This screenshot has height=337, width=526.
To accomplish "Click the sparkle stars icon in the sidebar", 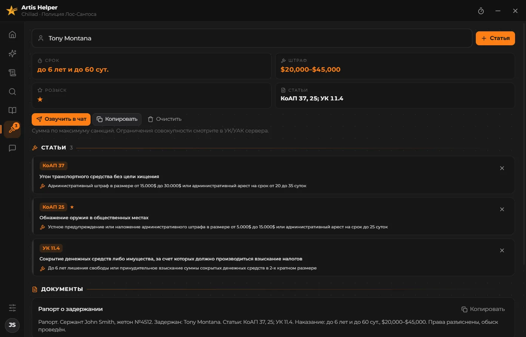I will [x=12, y=54].
